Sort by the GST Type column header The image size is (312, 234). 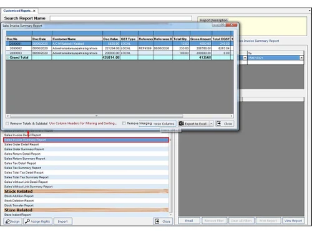129,39
